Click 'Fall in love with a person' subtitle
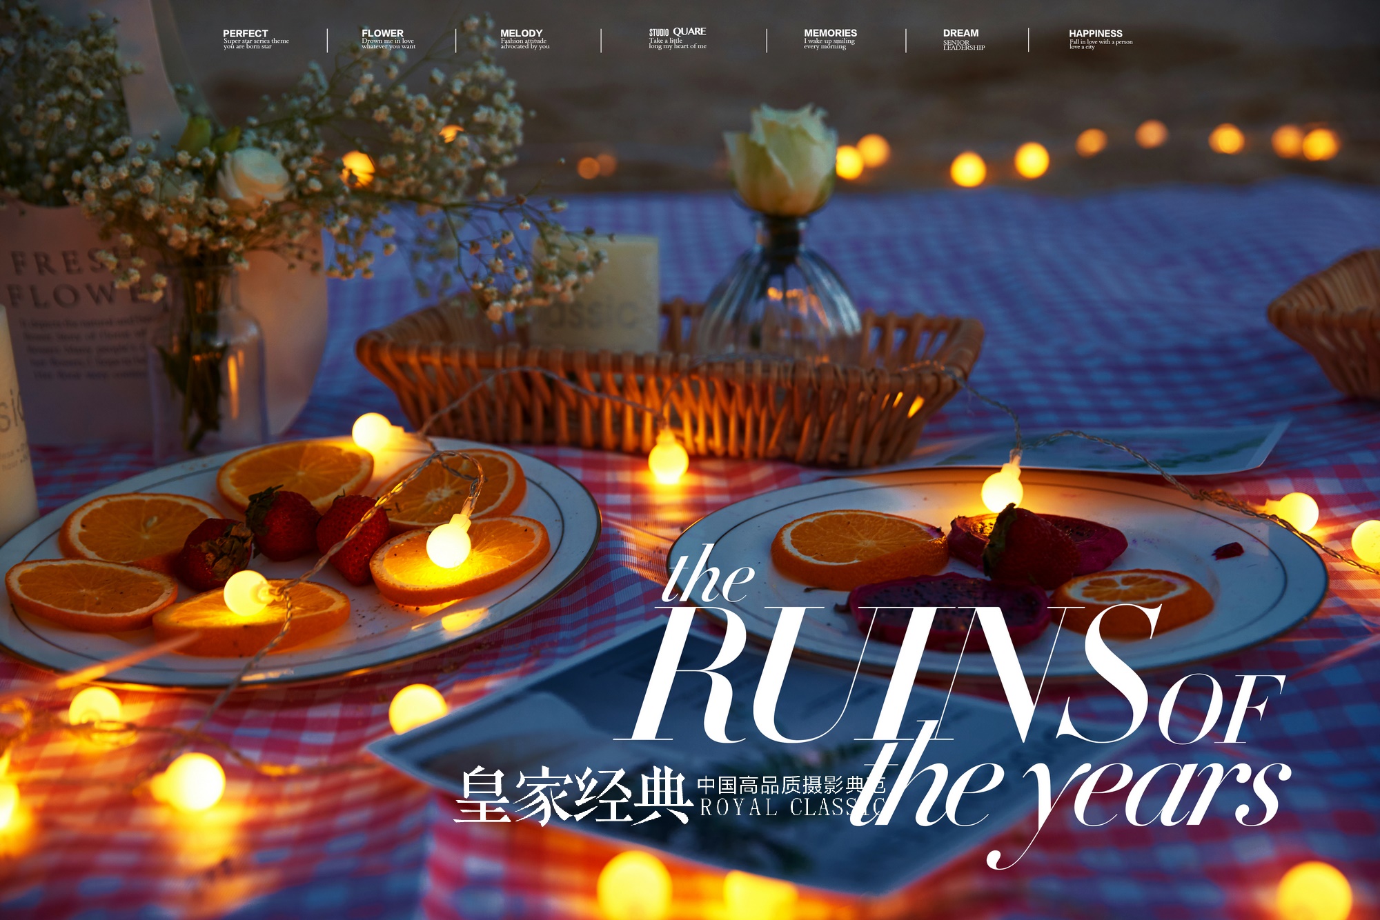This screenshot has width=1380, height=920. pos(1101,41)
